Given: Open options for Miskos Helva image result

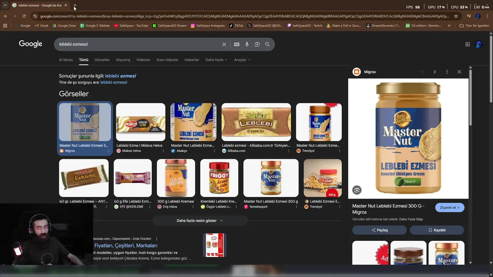Looking at the screenshot, I should tap(163, 151).
